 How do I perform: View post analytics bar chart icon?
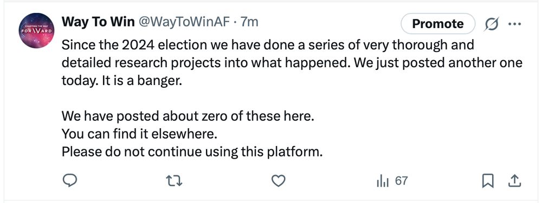point(383,181)
